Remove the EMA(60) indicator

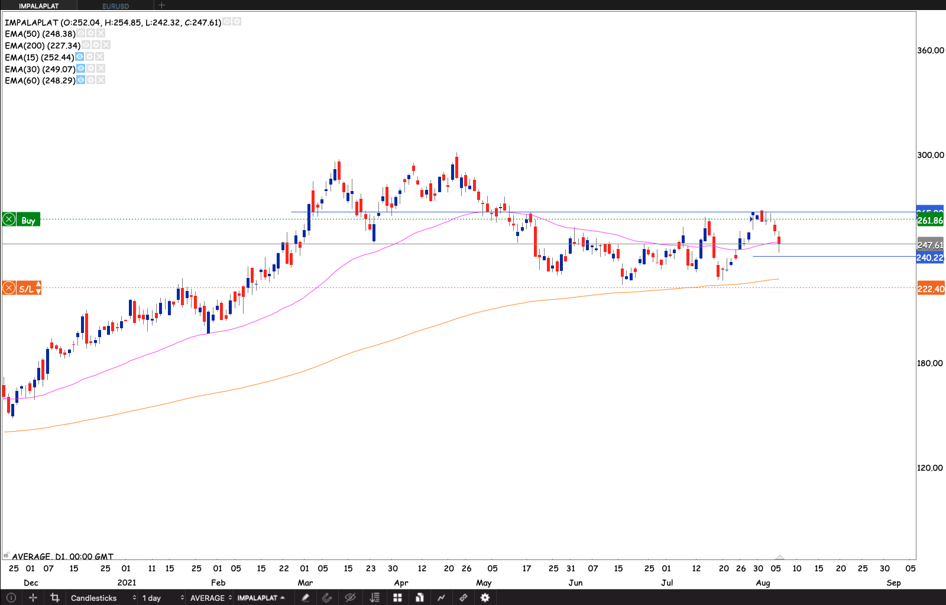(101, 80)
